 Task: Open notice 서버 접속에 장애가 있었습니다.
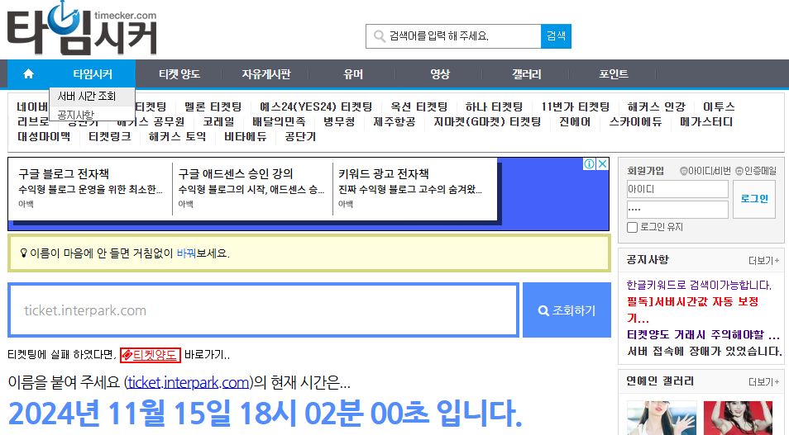704,352
